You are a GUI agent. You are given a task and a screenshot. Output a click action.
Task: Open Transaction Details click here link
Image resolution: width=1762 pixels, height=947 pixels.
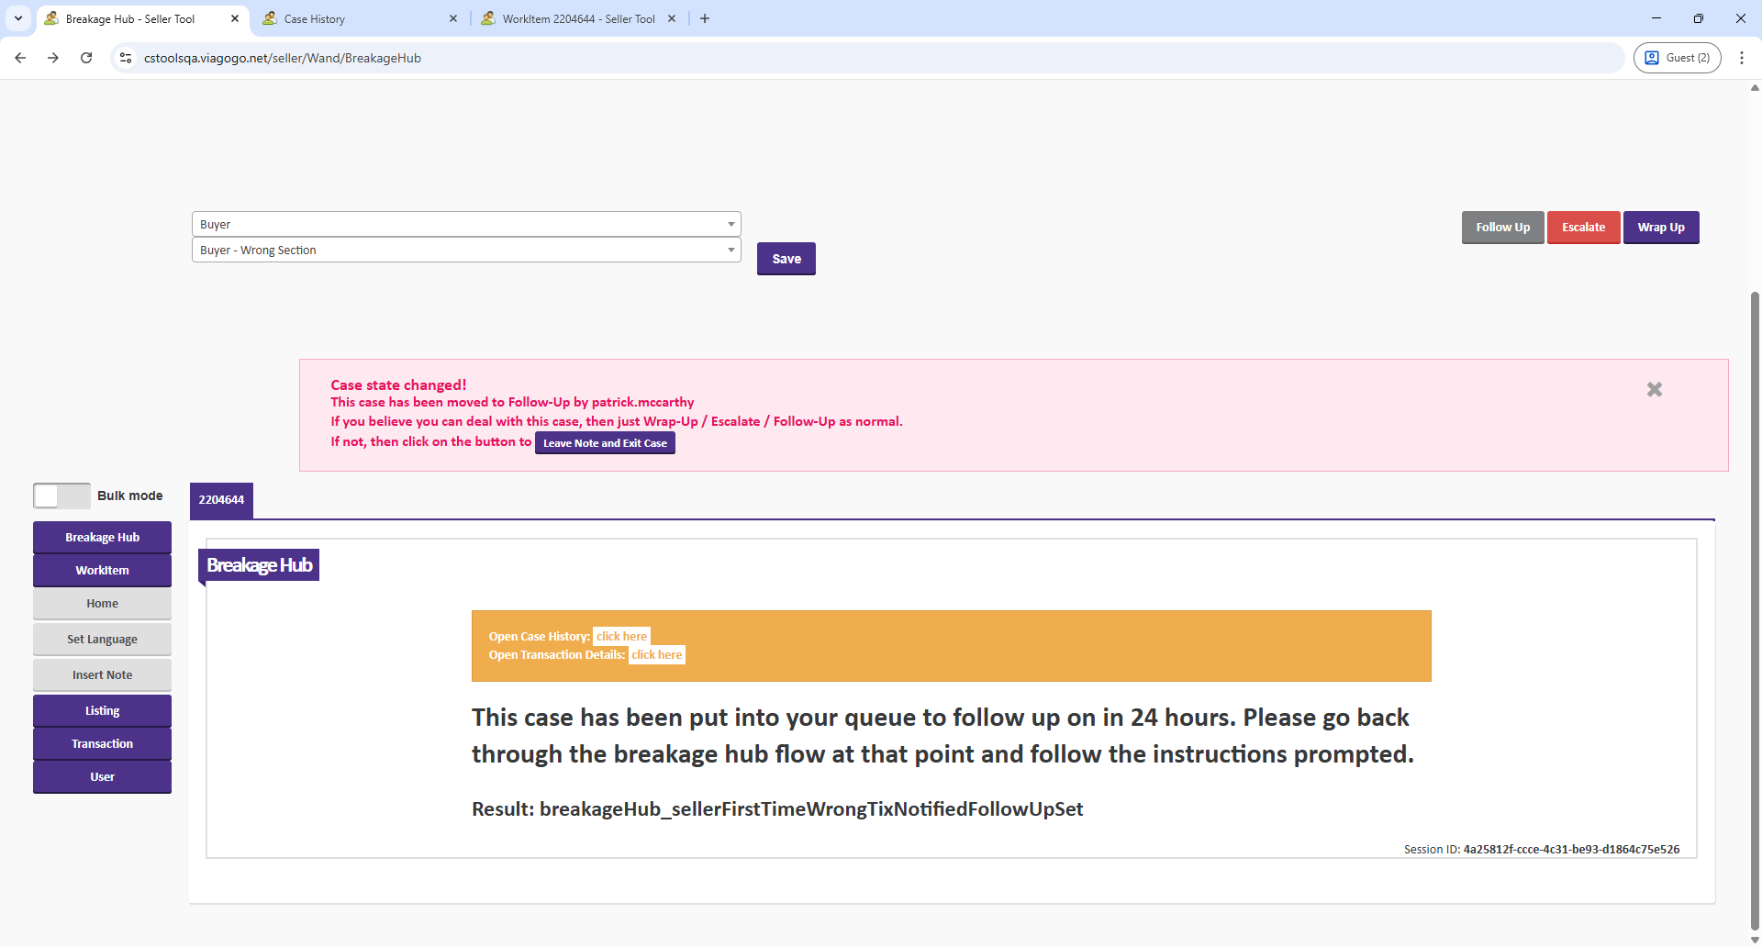(656, 654)
